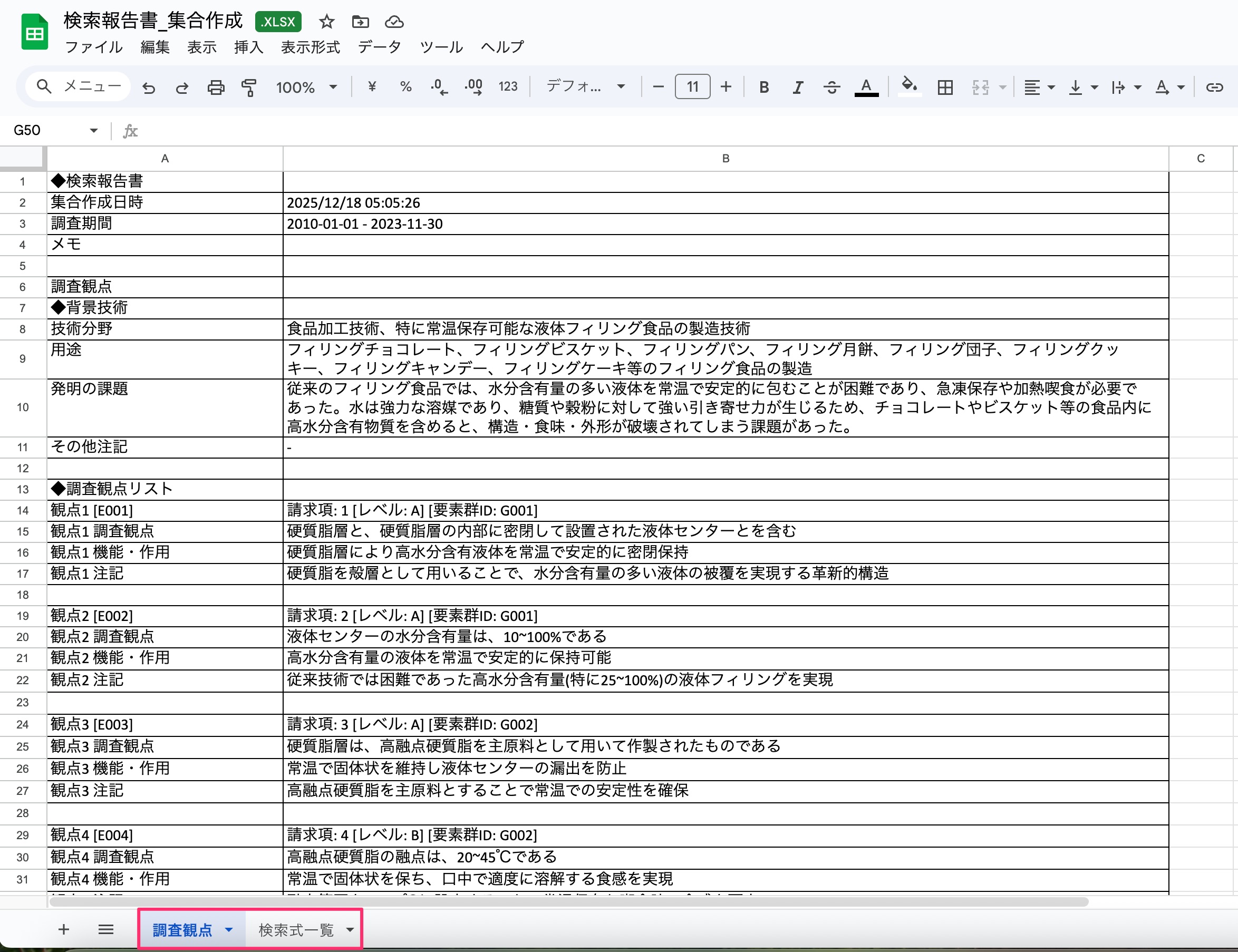The height and width of the screenshot is (952, 1238).
Task: Click the insert link icon
Action: coord(1214,88)
